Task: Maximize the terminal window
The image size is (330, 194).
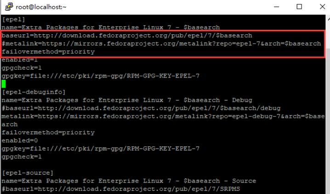Action: [299, 7]
